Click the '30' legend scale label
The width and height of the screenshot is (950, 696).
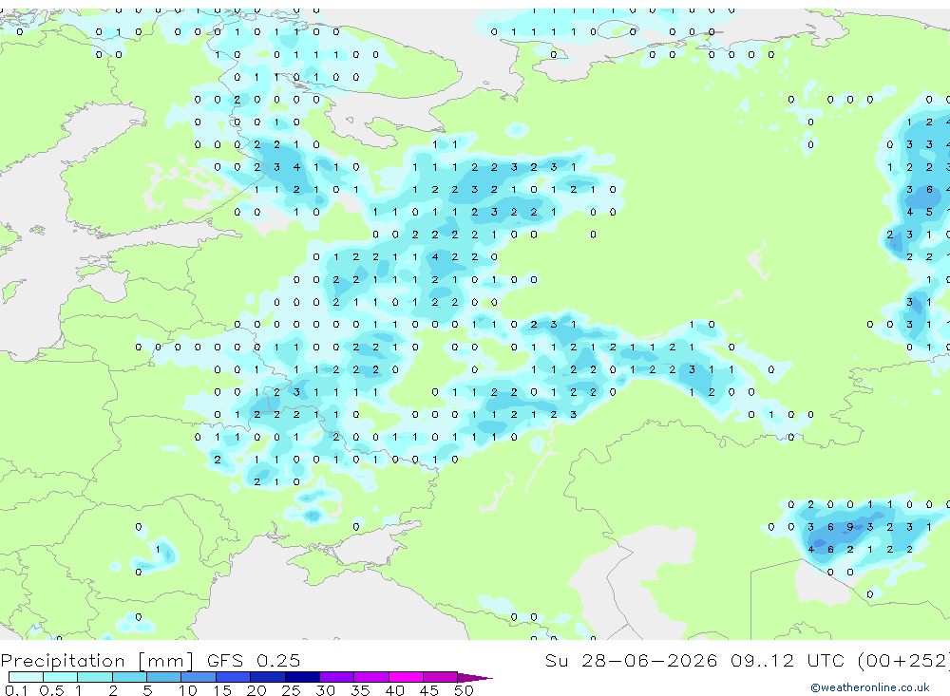click(x=325, y=690)
